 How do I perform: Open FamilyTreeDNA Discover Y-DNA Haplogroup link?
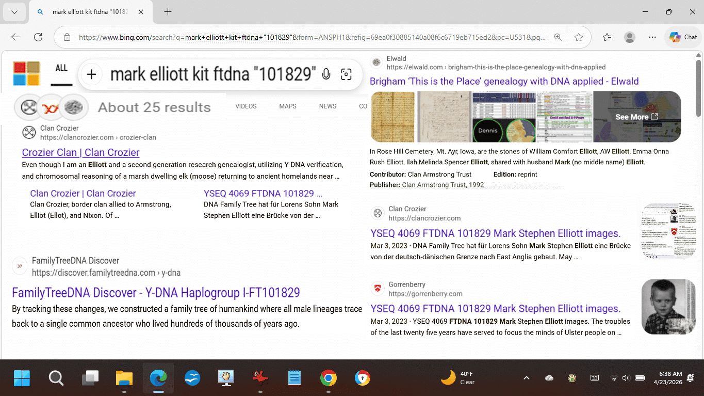[156, 293]
